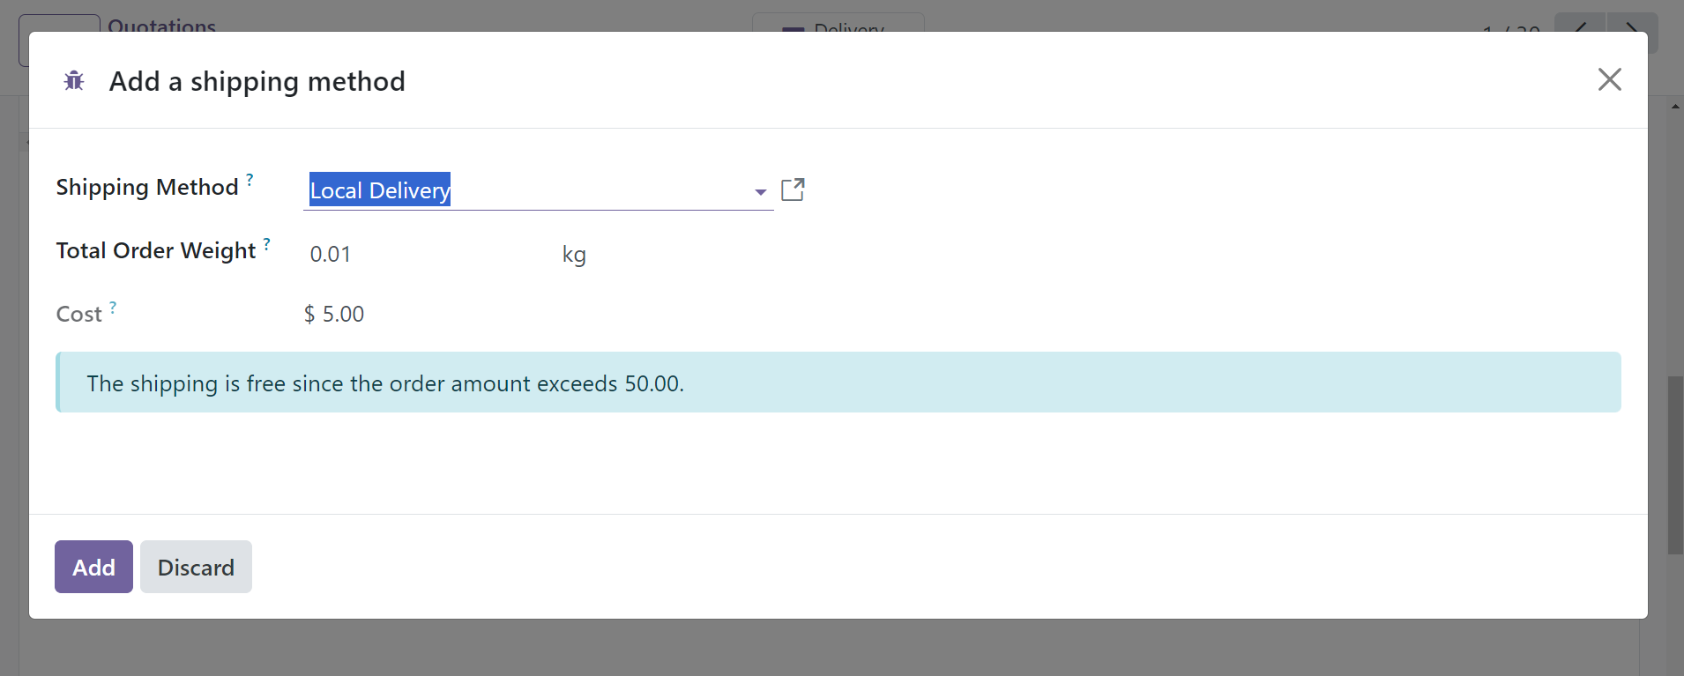The image size is (1684, 676).
Task: Open the Quotations breadcrumb link
Action: point(162,26)
